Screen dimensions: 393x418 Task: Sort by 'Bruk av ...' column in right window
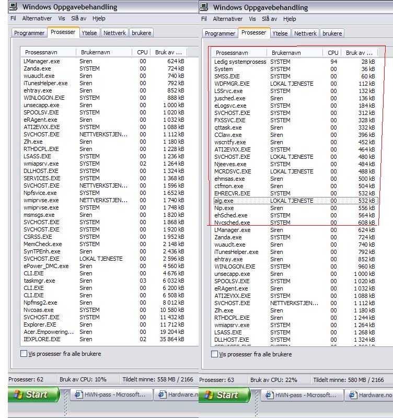click(x=359, y=53)
